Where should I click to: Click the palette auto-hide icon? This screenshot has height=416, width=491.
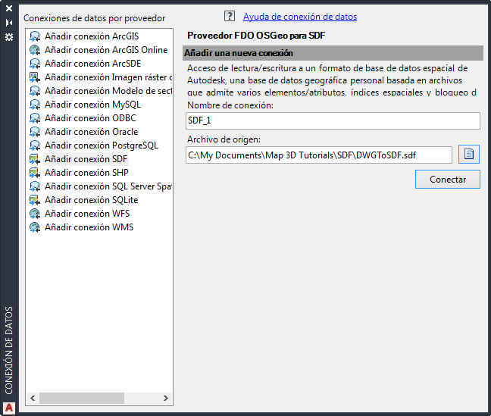tap(9, 23)
